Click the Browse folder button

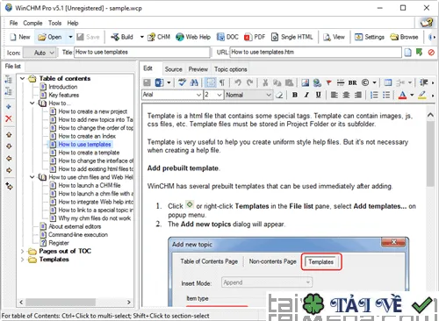404,37
